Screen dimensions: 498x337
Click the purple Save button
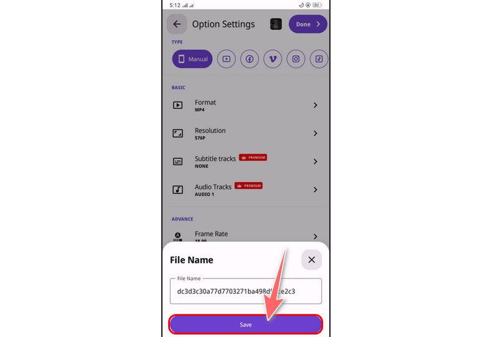point(245,325)
